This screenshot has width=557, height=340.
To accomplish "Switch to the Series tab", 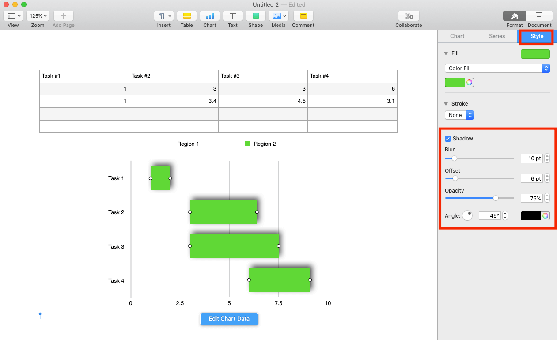I will click(497, 36).
